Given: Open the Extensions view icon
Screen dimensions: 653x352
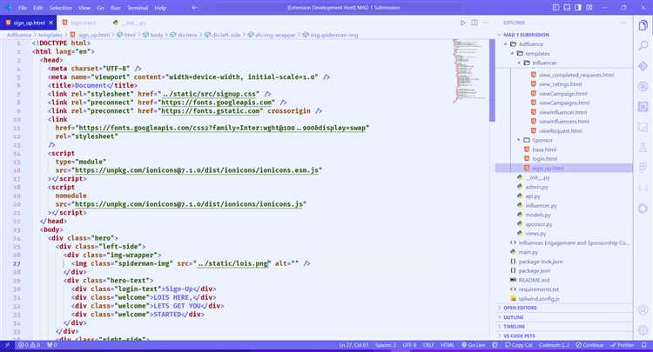Looking at the screenshot, I should pos(643,106).
